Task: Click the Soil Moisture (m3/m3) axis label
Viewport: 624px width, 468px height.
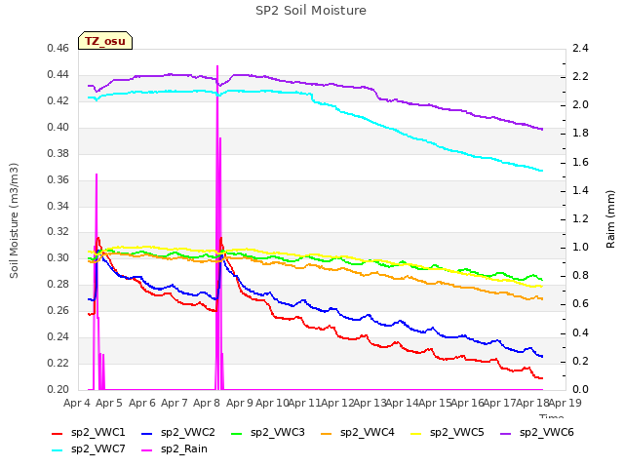Action: pyautogui.click(x=14, y=220)
